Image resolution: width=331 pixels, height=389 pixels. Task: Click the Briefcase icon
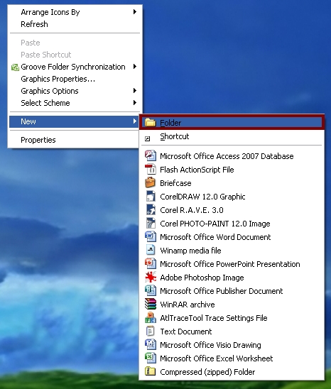151,182
